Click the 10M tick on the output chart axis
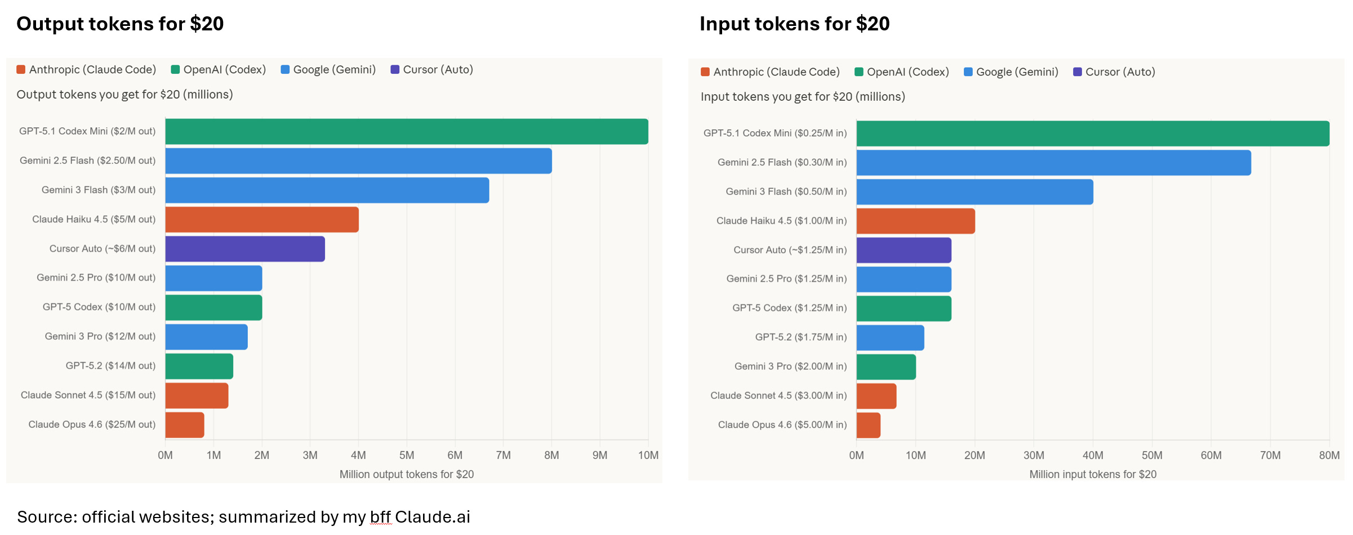 coord(648,456)
